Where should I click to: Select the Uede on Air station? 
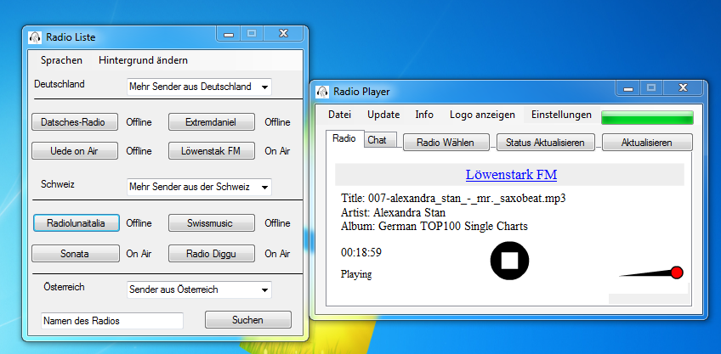[x=75, y=150]
